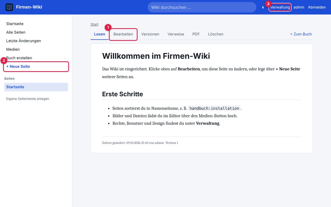Click 'Eigene Seitenleiste anlegen' link

tap(28, 99)
